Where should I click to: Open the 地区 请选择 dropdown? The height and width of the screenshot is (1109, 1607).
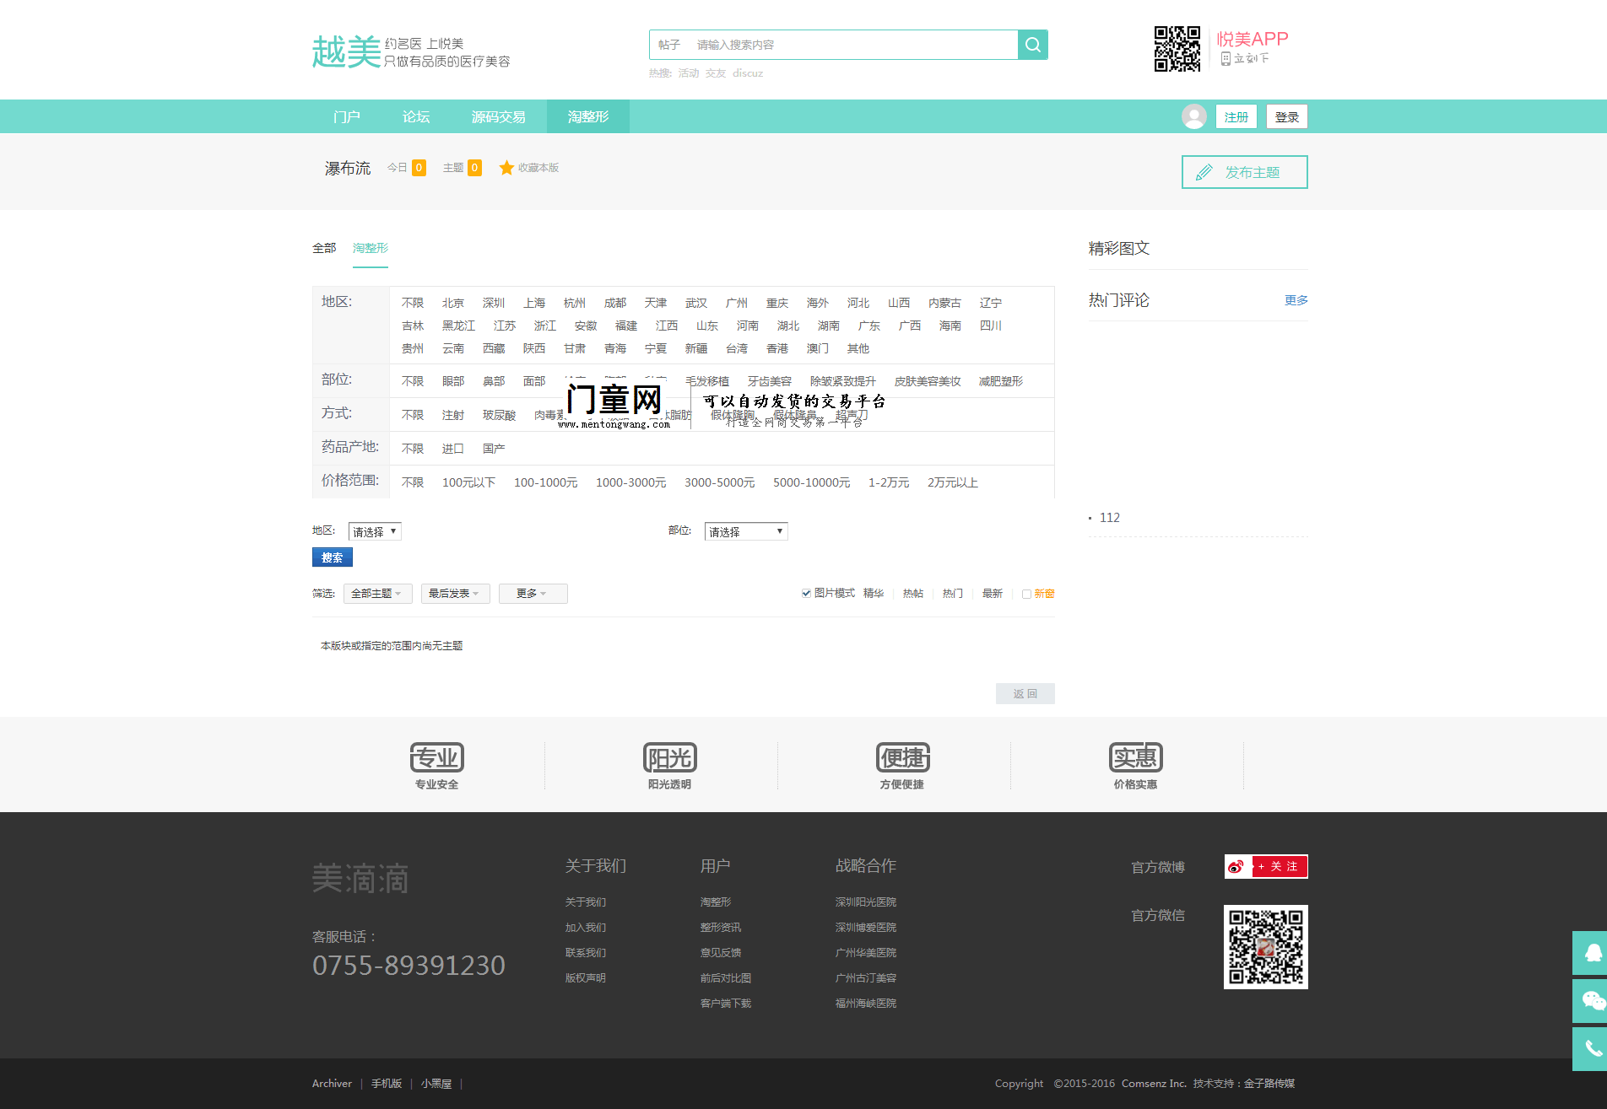375,531
